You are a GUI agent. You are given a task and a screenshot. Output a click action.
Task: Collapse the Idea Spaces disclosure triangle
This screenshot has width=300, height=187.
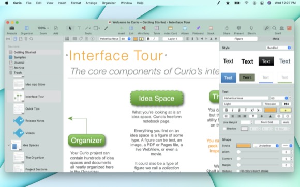(9, 145)
